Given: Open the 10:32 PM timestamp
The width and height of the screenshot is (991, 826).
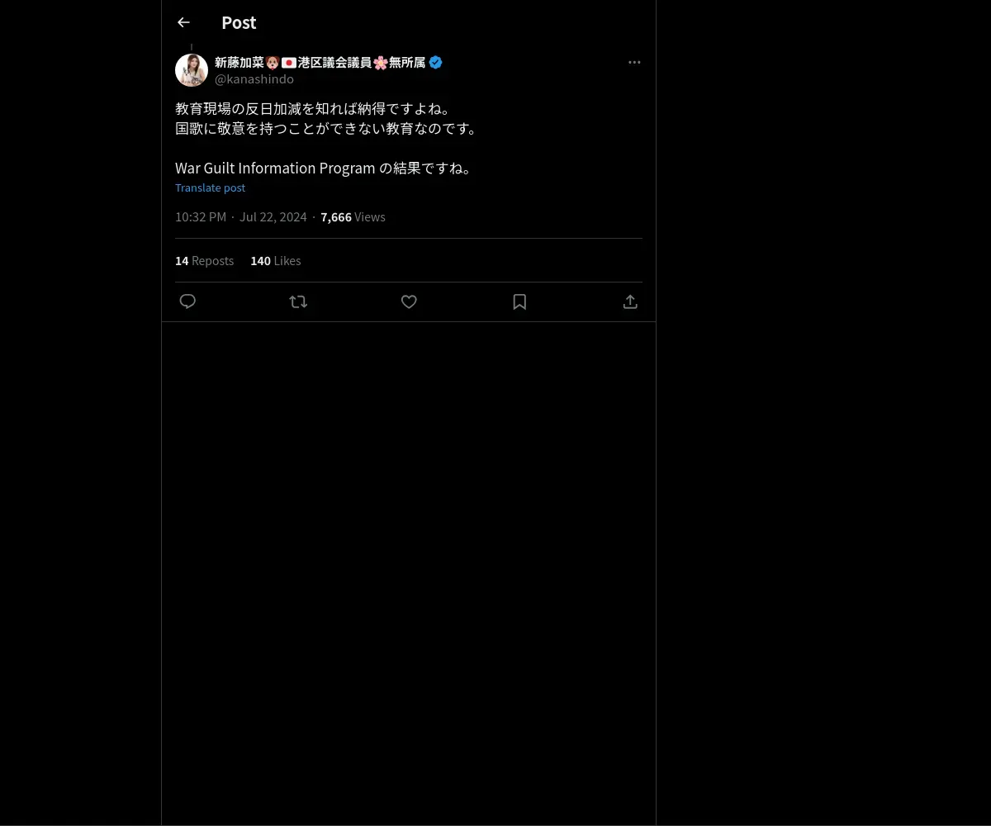Looking at the screenshot, I should click(201, 216).
